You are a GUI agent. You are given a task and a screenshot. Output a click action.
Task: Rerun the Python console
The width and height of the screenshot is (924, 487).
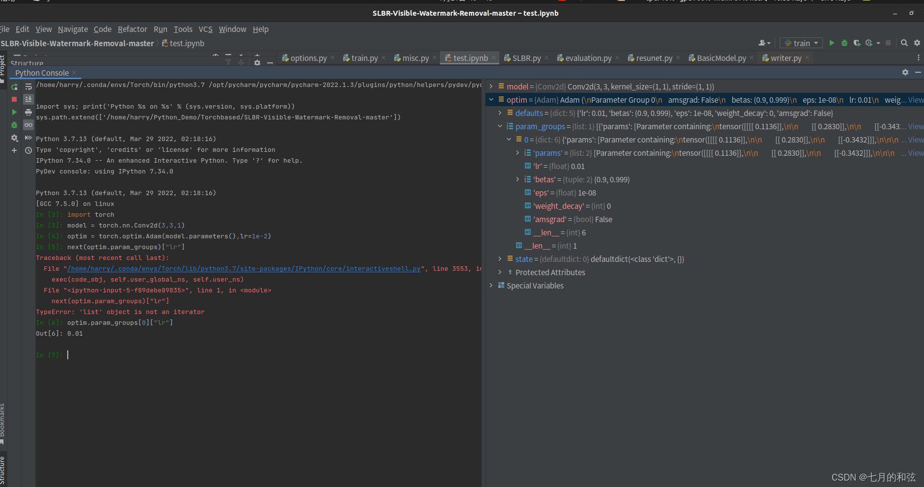[x=14, y=87]
